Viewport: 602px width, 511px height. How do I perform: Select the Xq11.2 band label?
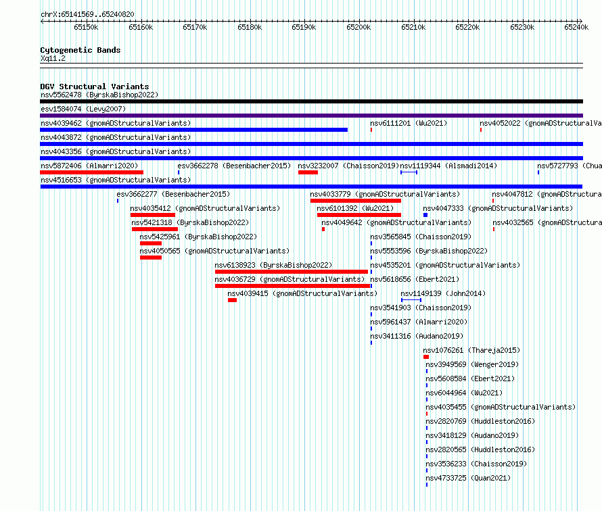click(x=53, y=58)
